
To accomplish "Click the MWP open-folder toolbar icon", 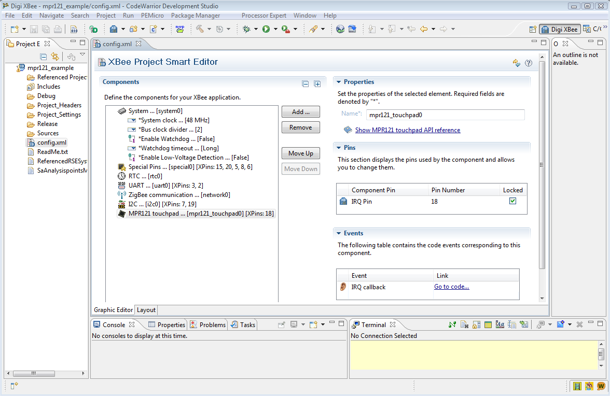I will click(179, 29).
